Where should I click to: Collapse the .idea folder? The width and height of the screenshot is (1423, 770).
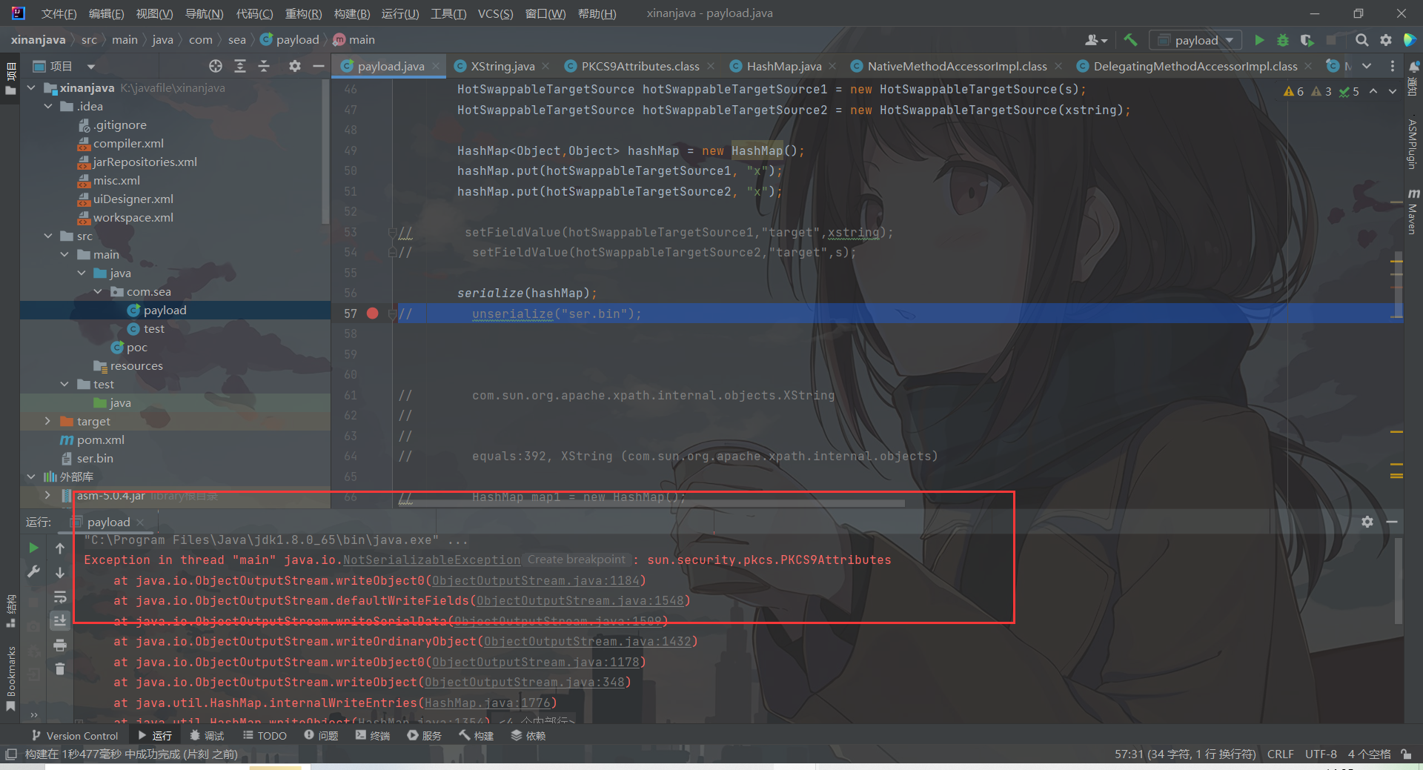[x=48, y=106]
